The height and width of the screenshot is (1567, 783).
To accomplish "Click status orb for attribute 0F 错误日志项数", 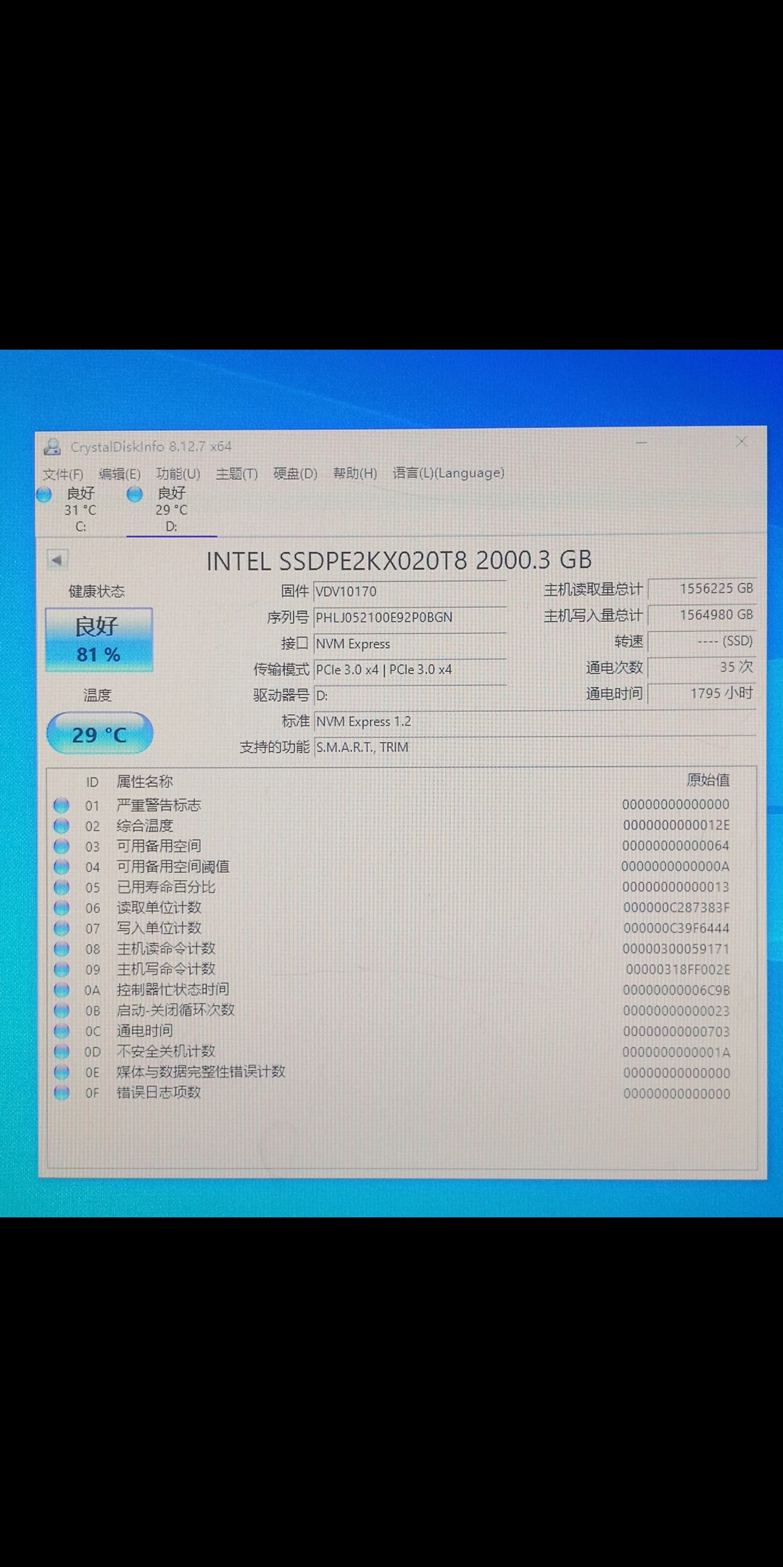I will [62, 1093].
